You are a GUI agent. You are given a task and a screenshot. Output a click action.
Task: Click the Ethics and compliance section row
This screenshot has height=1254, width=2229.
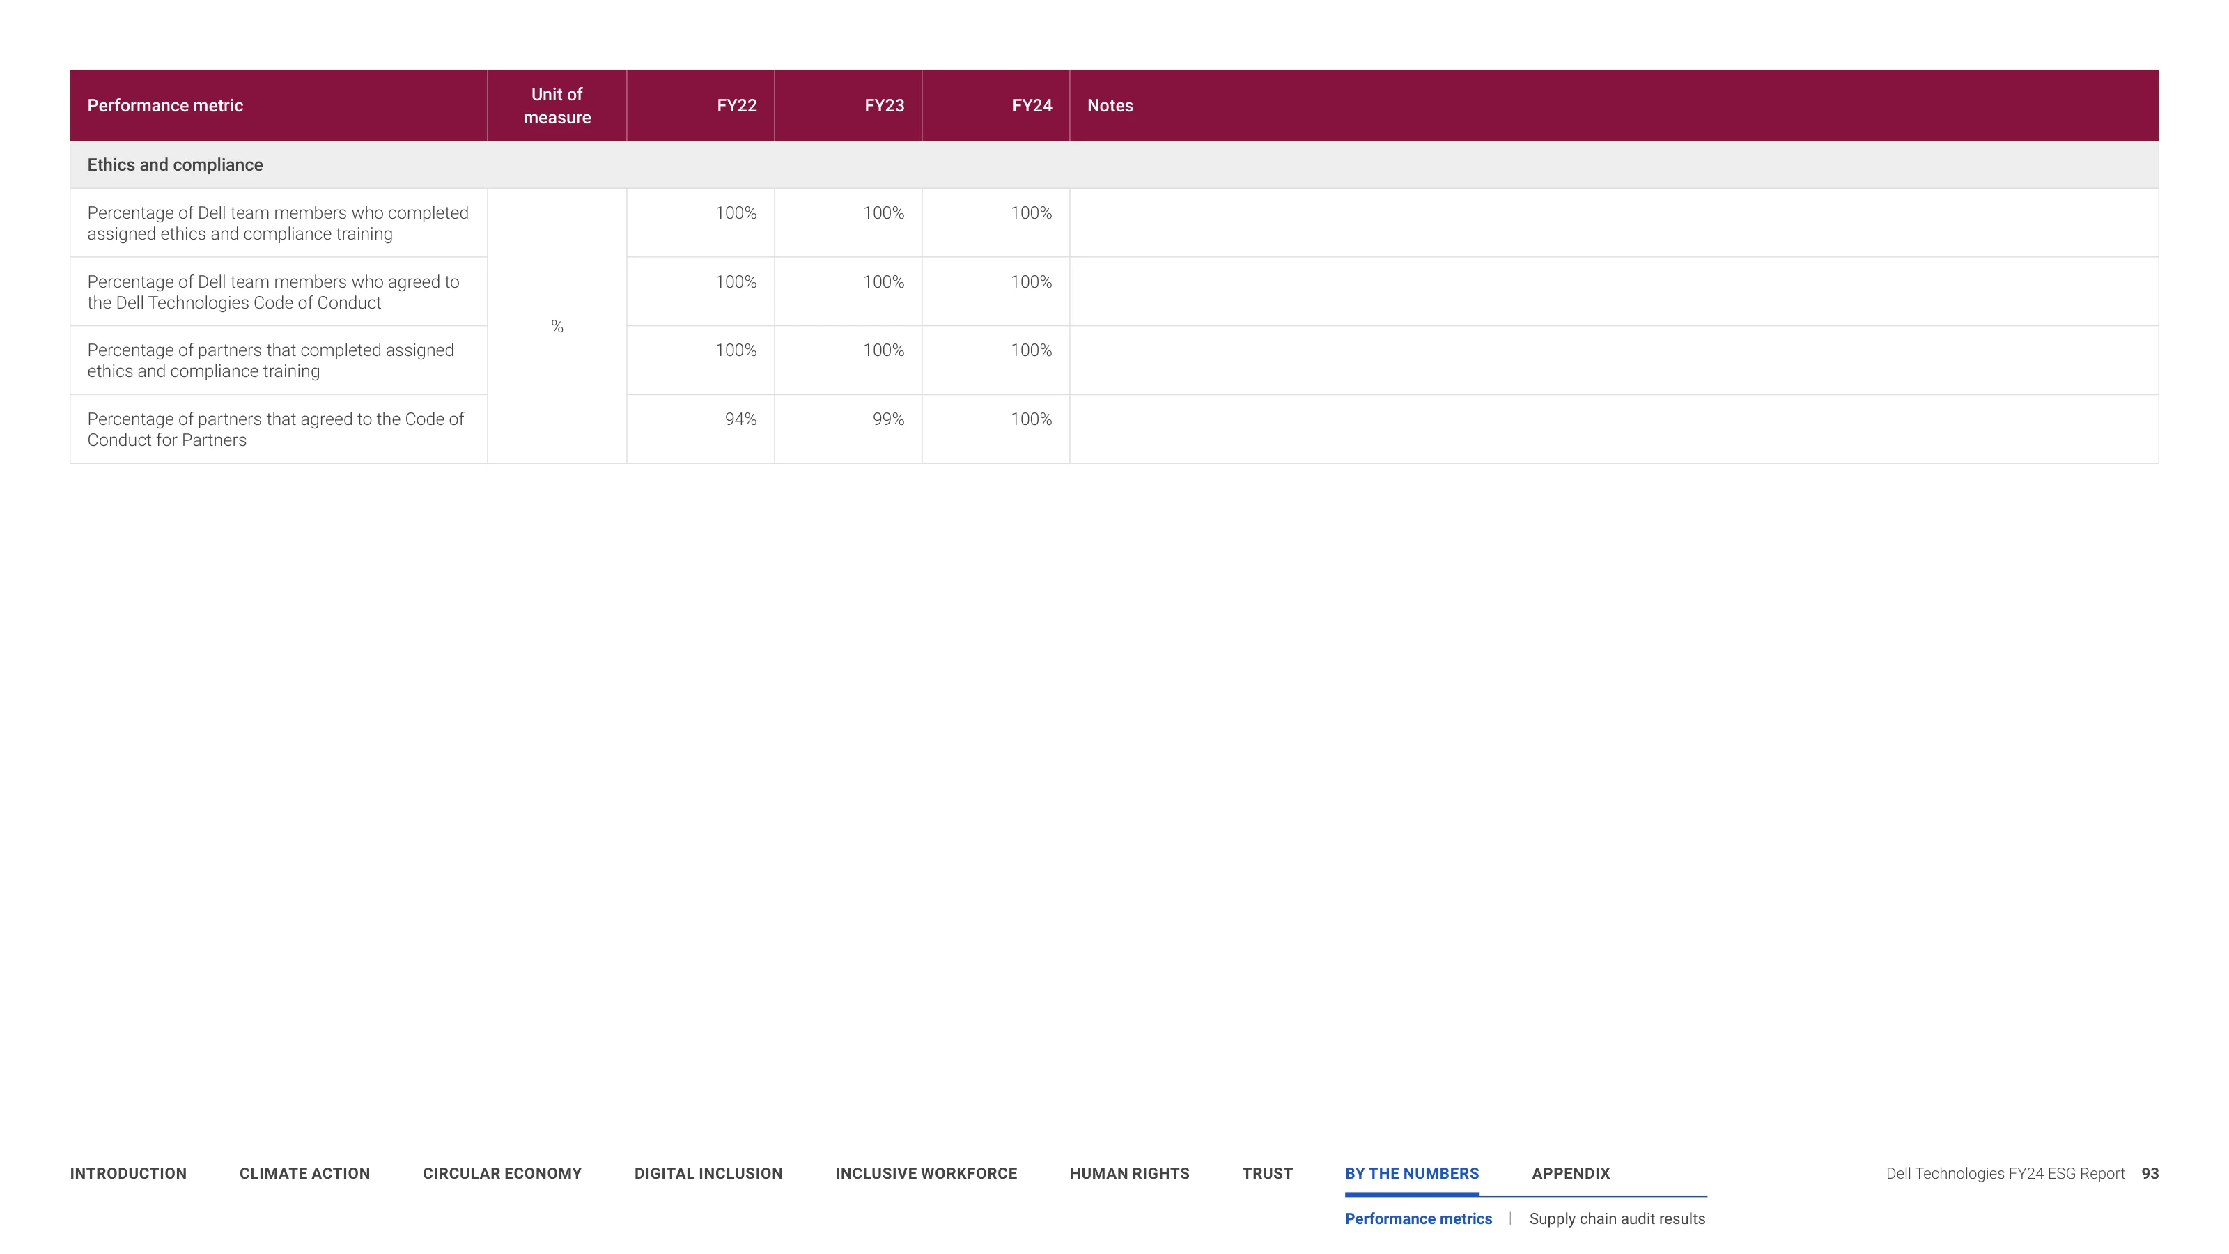click(x=1114, y=164)
